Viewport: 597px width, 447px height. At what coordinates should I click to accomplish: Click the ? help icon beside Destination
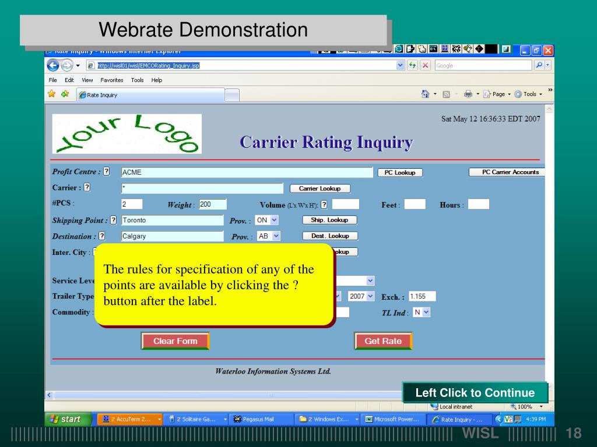[x=102, y=236]
